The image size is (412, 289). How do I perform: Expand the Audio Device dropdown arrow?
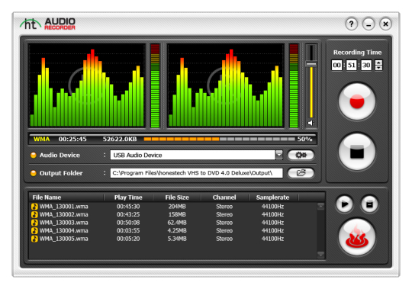point(278,155)
